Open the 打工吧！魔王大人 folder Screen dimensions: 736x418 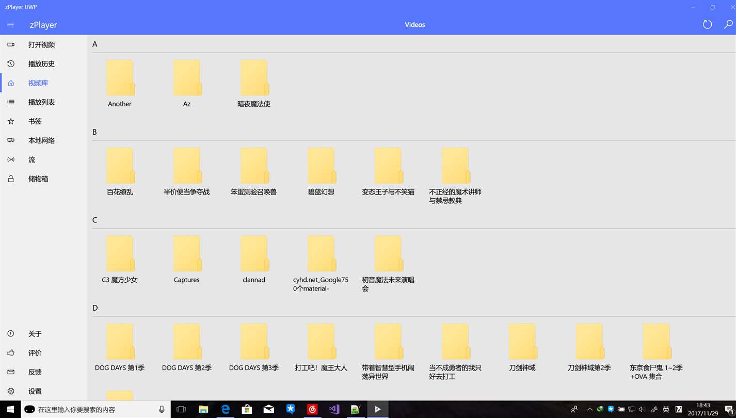pos(321,348)
